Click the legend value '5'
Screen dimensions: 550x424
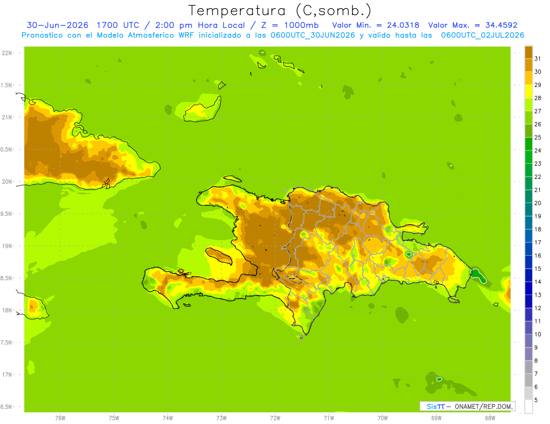pos(536,400)
